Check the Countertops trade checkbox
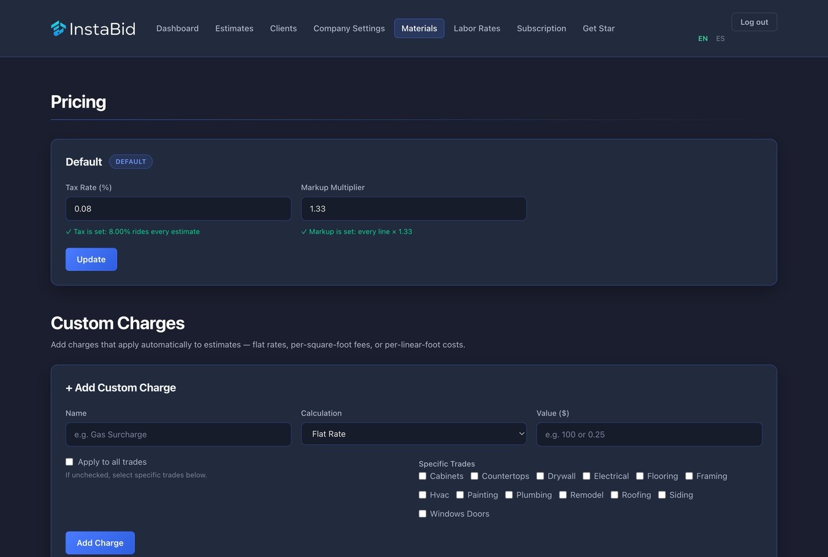Image resolution: width=828 pixels, height=557 pixels. point(474,476)
